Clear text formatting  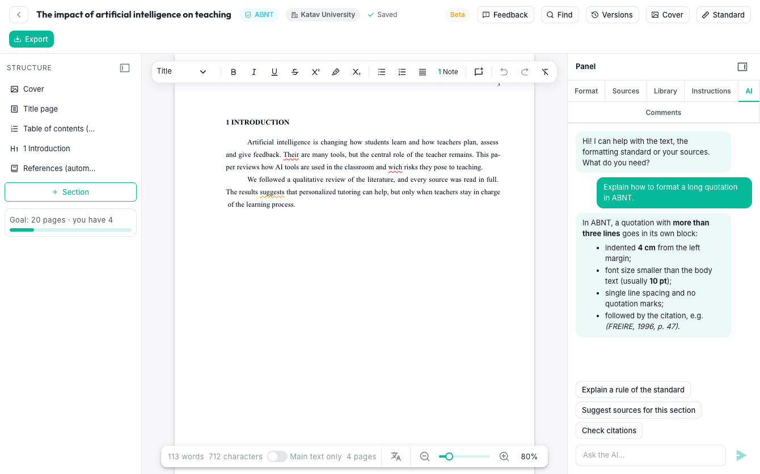545,72
